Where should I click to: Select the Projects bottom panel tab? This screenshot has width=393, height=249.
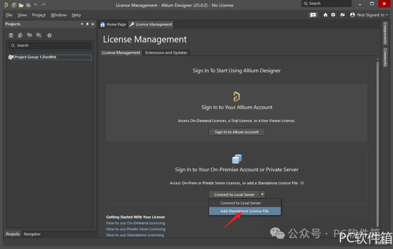pyautogui.click(x=12, y=234)
